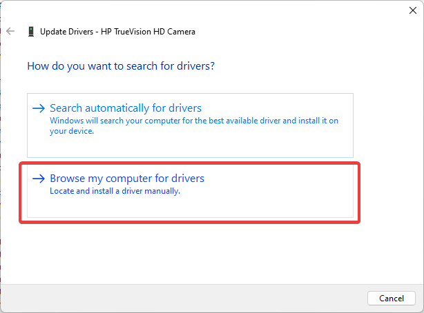
Task: Click the resize grip at the dialog corner
Action: coord(420,309)
